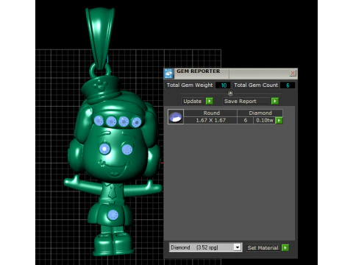Click the Update button
Screen dimensions: 353x265
pos(193,101)
